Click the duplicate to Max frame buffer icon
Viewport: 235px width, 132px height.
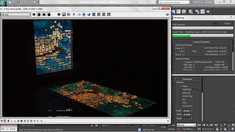click(x=79, y=15)
